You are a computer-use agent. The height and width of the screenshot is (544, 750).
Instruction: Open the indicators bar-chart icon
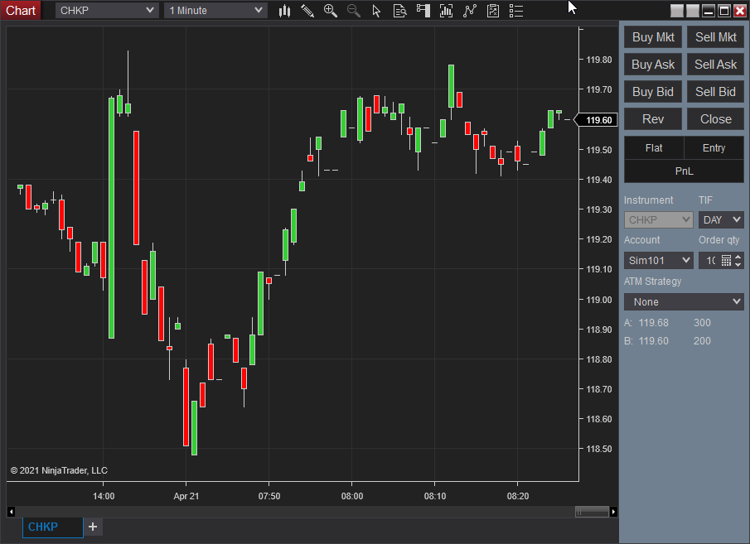[x=446, y=11]
